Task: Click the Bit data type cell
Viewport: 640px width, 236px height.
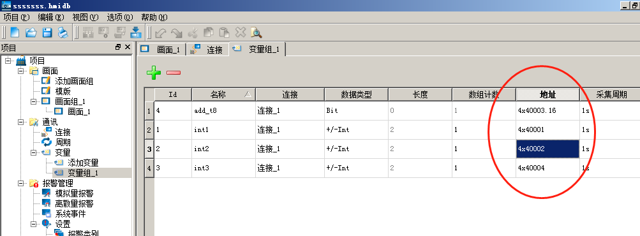Action: coord(356,110)
